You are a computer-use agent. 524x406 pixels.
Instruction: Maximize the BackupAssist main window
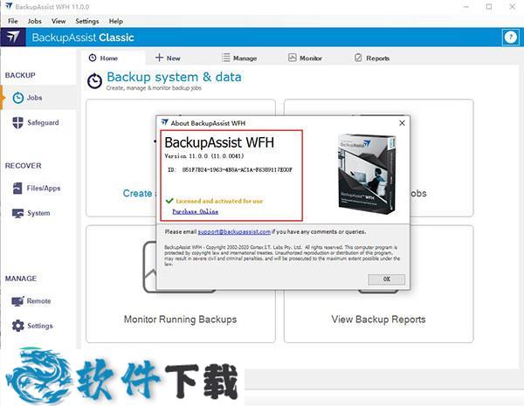[489, 7]
